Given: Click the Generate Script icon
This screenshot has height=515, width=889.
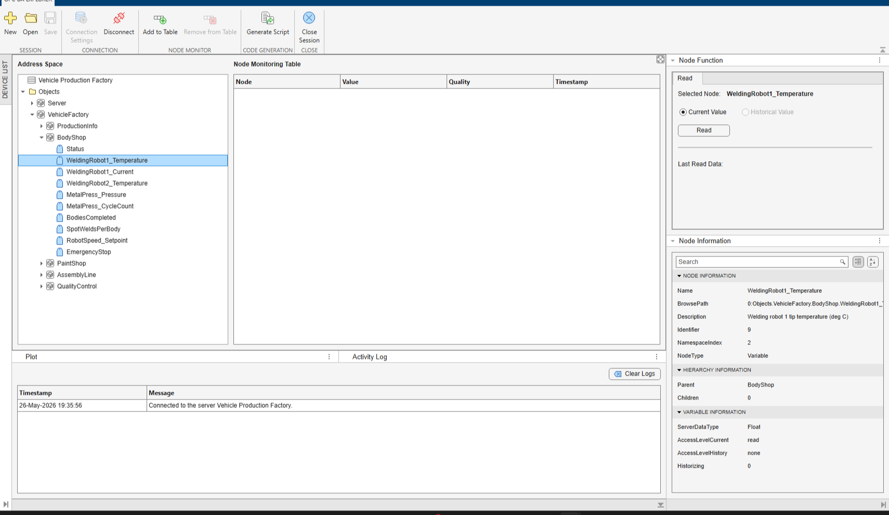Looking at the screenshot, I should point(268,19).
